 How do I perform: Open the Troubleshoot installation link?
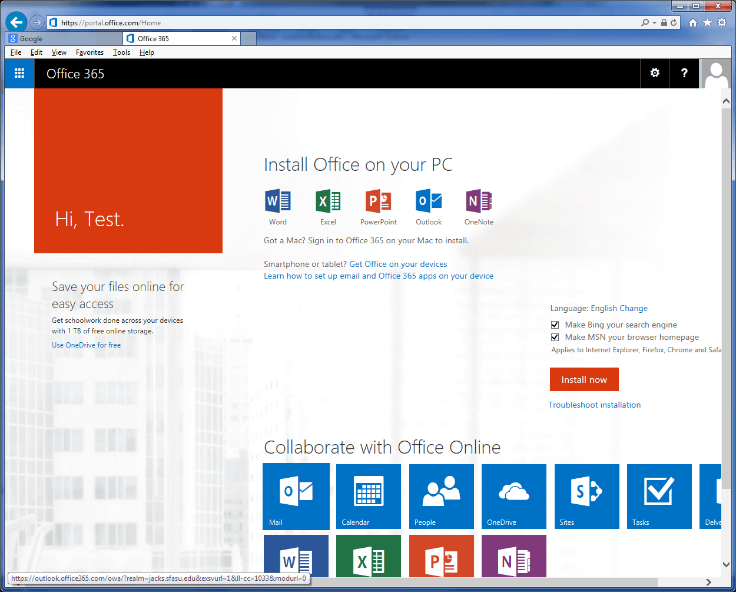click(595, 405)
